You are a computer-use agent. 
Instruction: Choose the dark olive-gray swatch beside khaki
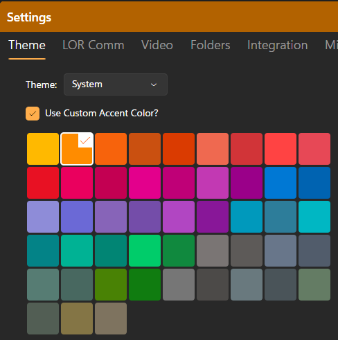[x=43, y=319]
